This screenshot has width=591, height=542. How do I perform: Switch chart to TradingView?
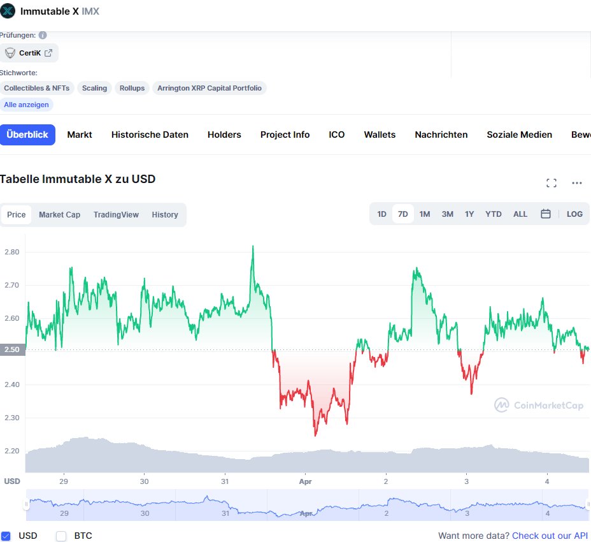(x=116, y=215)
